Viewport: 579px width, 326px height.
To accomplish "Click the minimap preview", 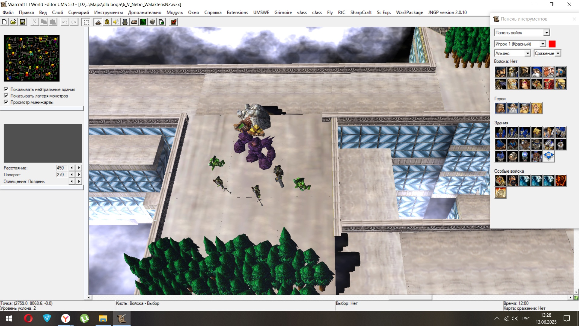I will [32, 58].
